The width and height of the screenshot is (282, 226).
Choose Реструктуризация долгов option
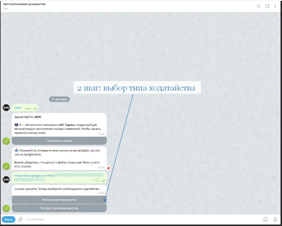(59, 208)
